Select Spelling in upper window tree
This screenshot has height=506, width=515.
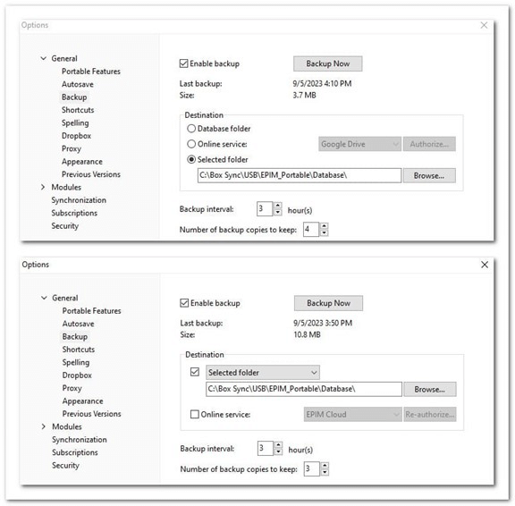pos(75,122)
